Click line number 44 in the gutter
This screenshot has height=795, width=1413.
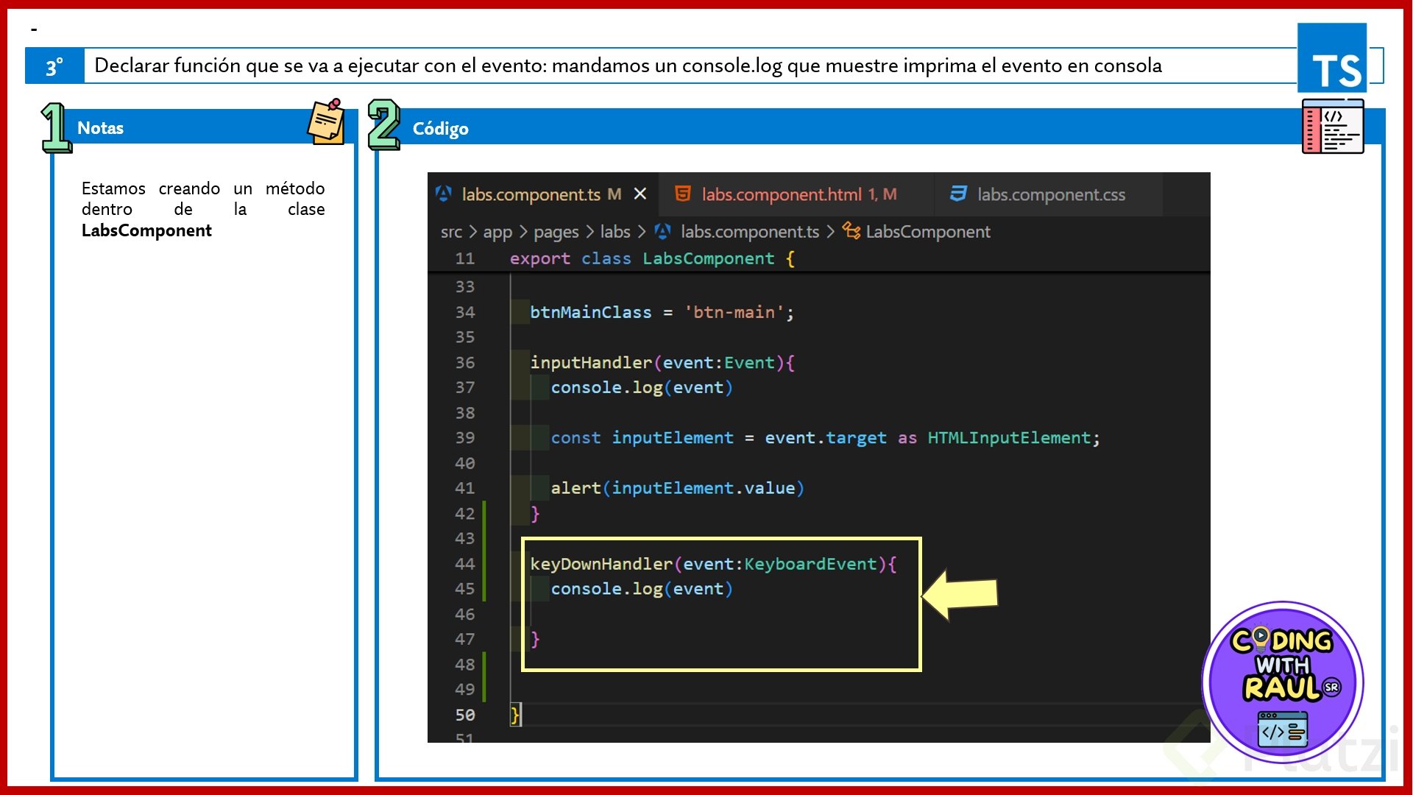pos(464,564)
